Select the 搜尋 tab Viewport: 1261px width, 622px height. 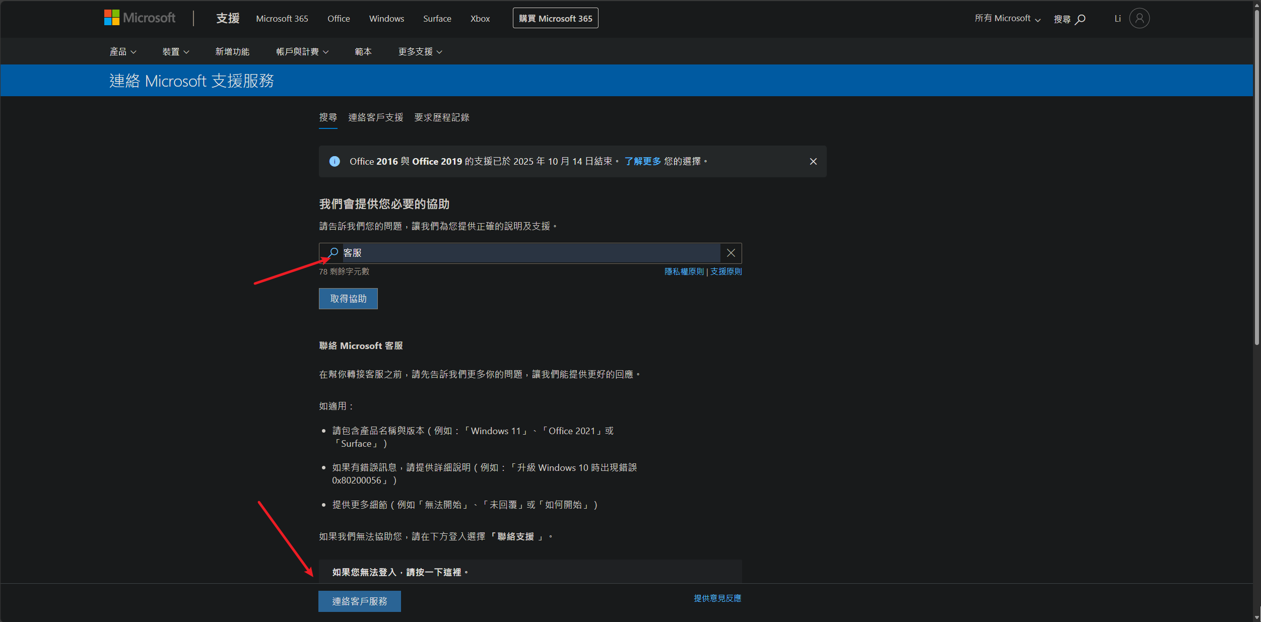pyautogui.click(x=328, y=118)
